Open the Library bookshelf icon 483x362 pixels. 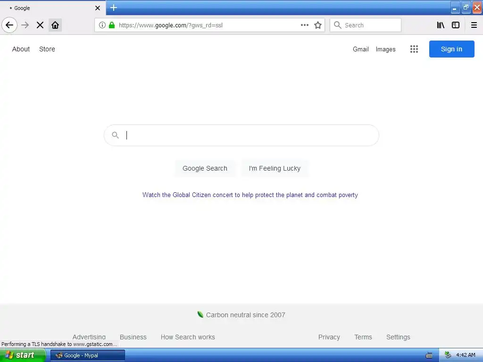coord(441,25)
